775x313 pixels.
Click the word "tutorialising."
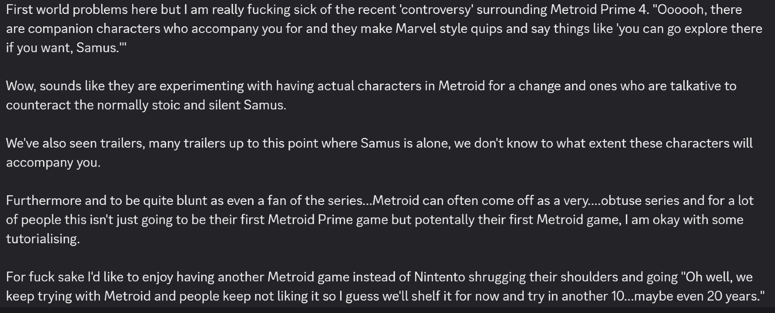pos(43,239)
